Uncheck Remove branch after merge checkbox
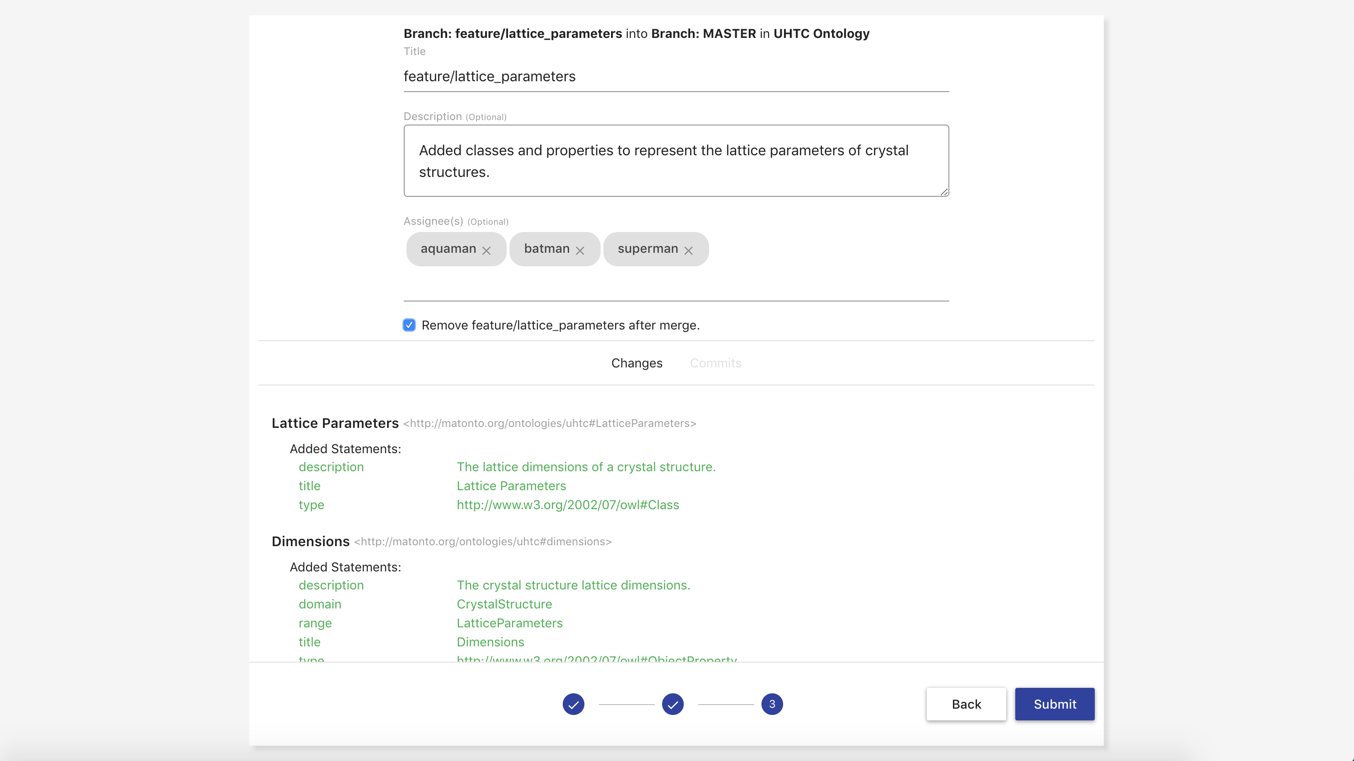Viewport: 1354px width, 761px height. [409, 325]
